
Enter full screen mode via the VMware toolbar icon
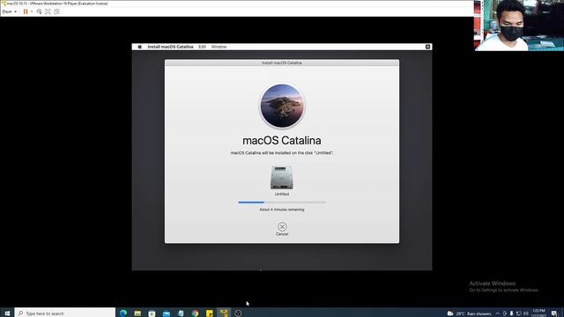[x=48, y=11]
